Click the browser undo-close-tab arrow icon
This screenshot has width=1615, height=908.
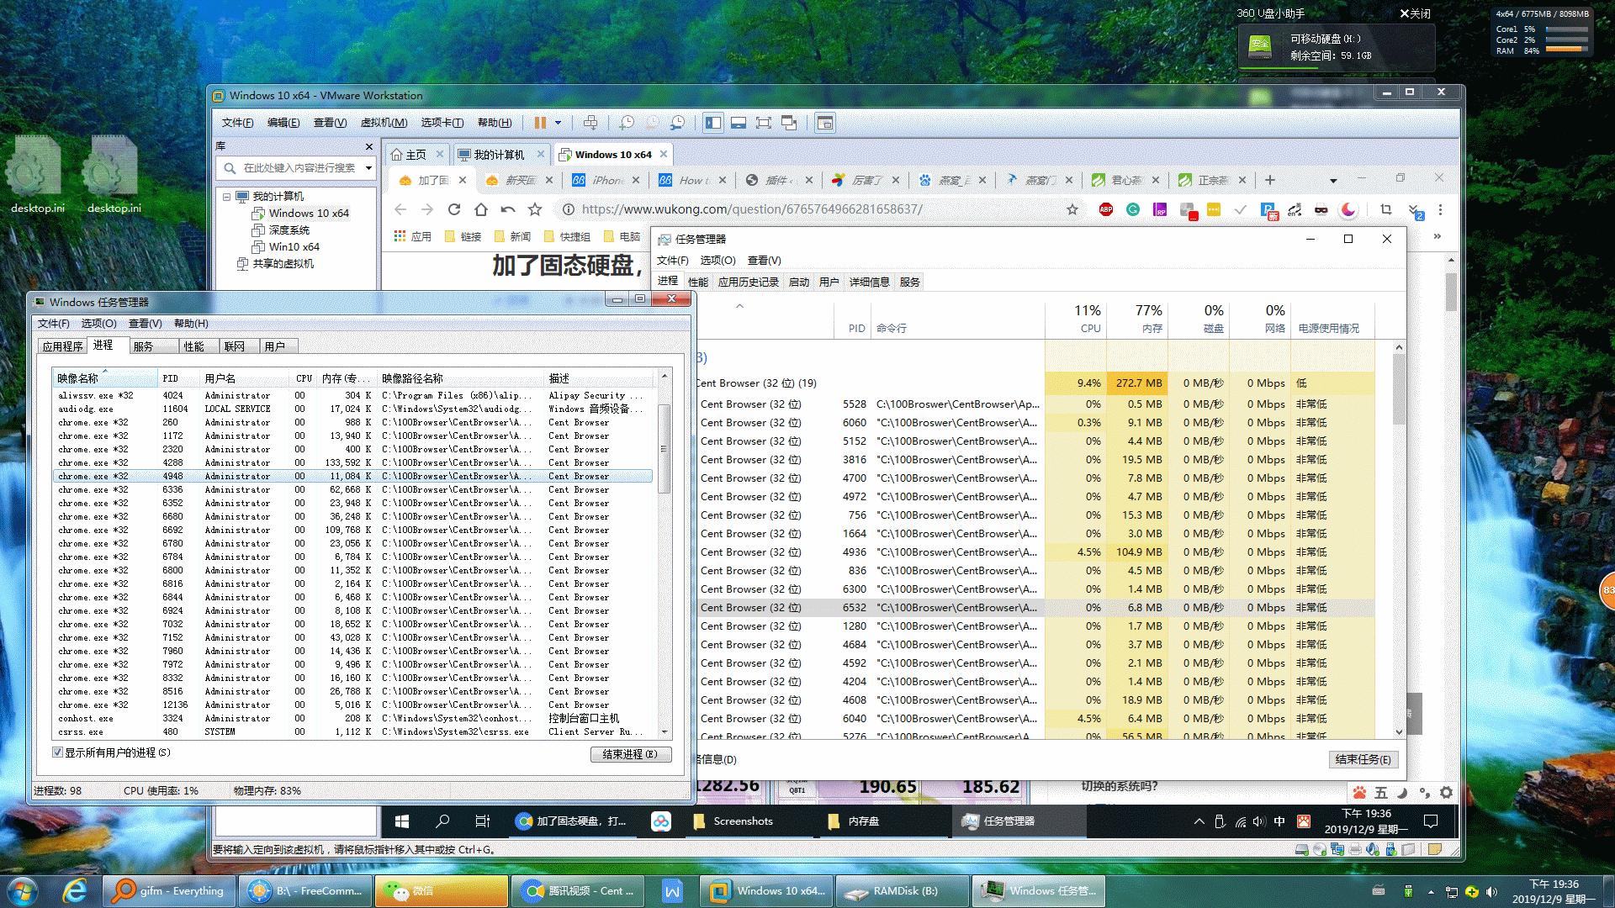(x=508, y=209)
